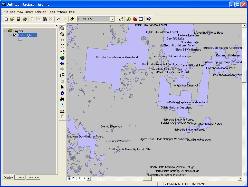Activate the Identify info tool
Viewport: 248px width, 187px height.
[62, 93]
